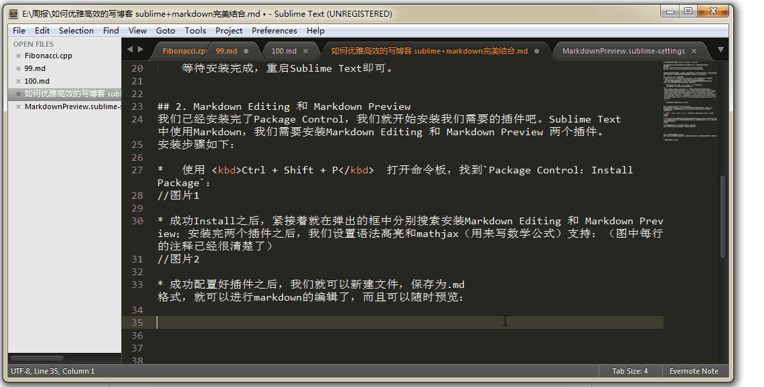Click the dot icon beside 99.md in sidebar

[19, 69]
